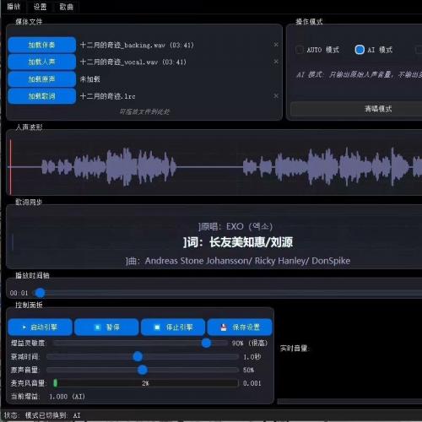Click the 当前增益 1.000 (AI) readout

[x=48, y=397]
